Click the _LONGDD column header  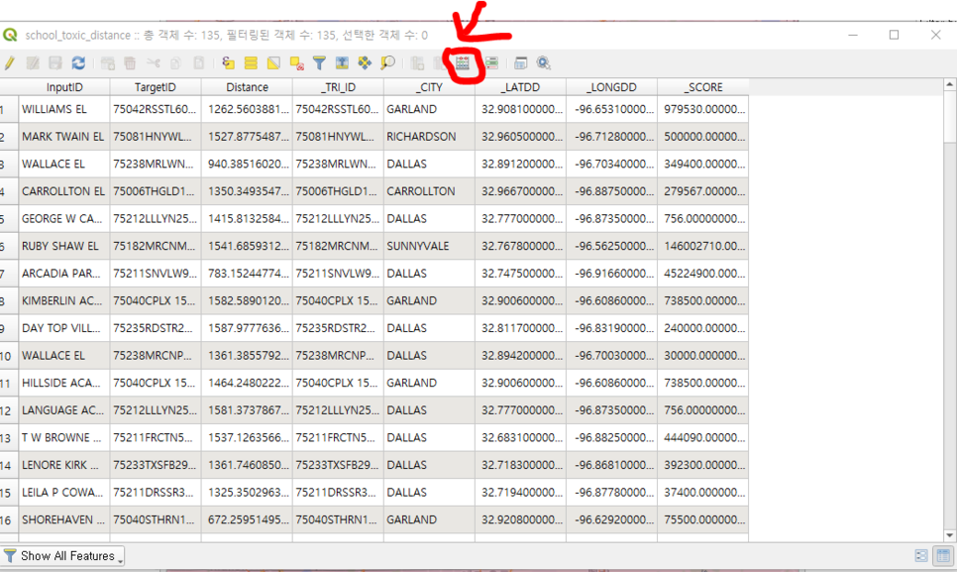pos(611,87)
